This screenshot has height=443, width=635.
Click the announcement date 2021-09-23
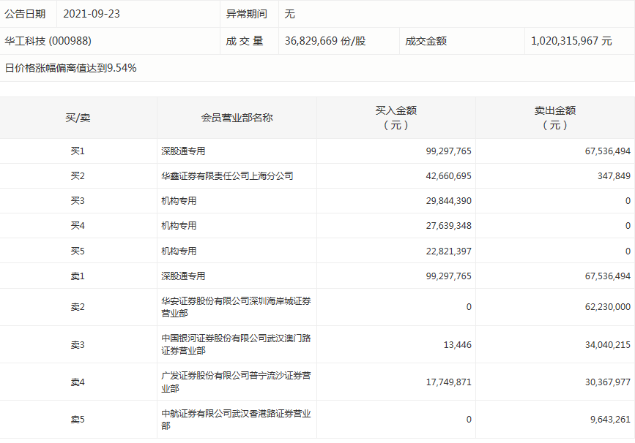pos(92,14)
